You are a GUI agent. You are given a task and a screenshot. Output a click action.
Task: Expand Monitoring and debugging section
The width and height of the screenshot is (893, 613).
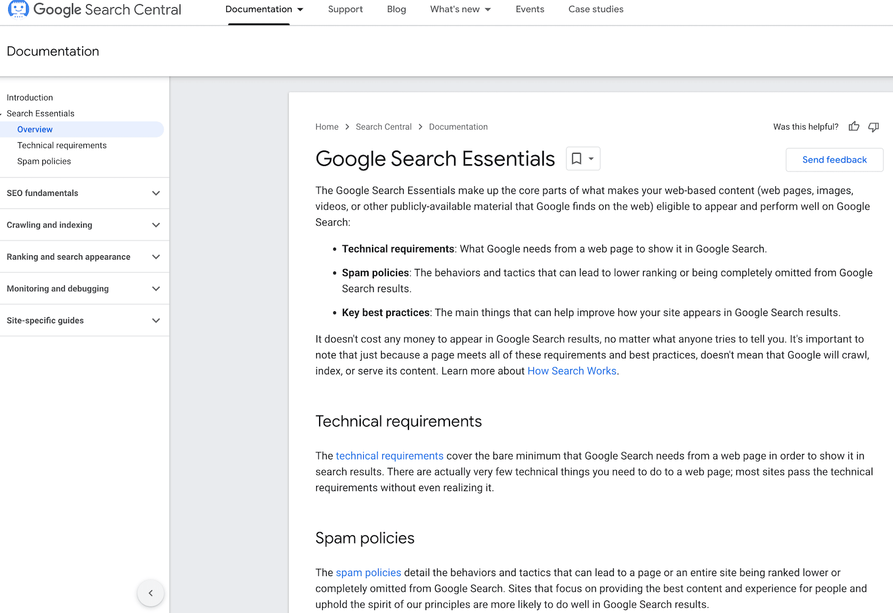[x=85, y=289]
